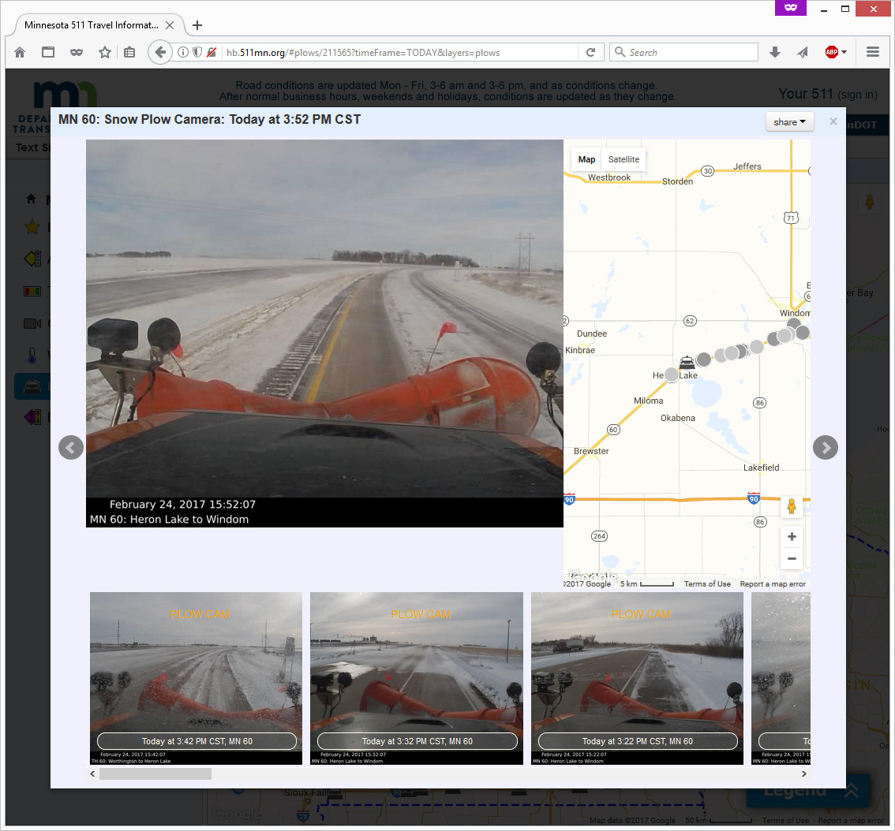This screenshot has height=831, width=895.
Task: Click sidebar purple diamond icon
Action: [x=32, y=418]
